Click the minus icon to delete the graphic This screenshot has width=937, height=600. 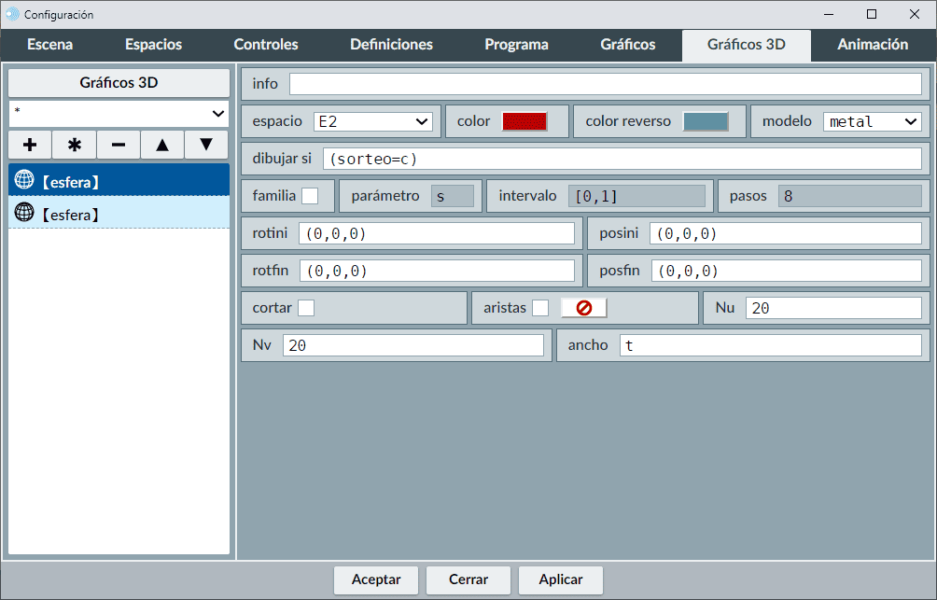point(119,145)
